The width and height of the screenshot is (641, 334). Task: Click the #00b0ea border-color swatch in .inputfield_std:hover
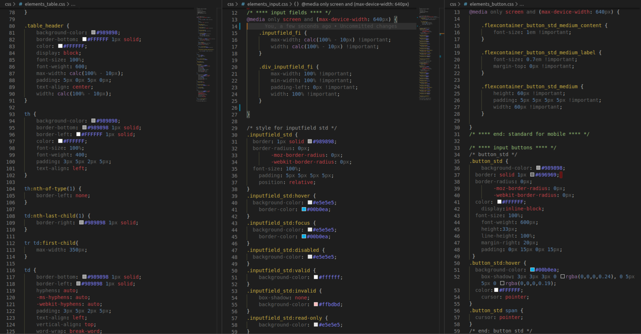click(x=303, y=209)
